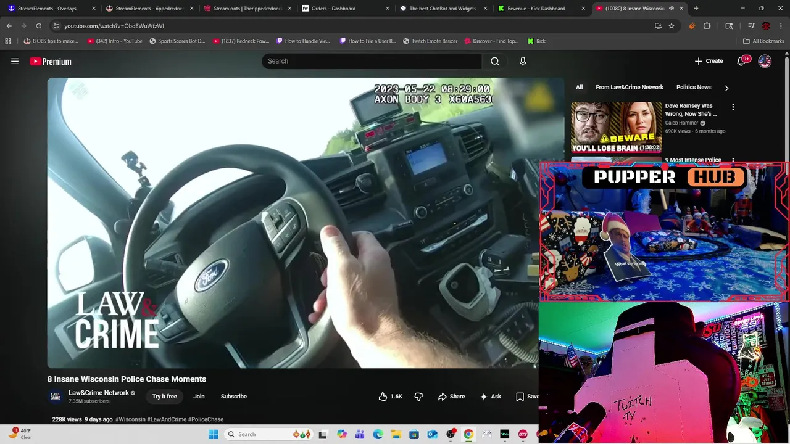Open the Kick bookmark
The image size is (790, 444).
pyautogui.click(x=536, y=41)
